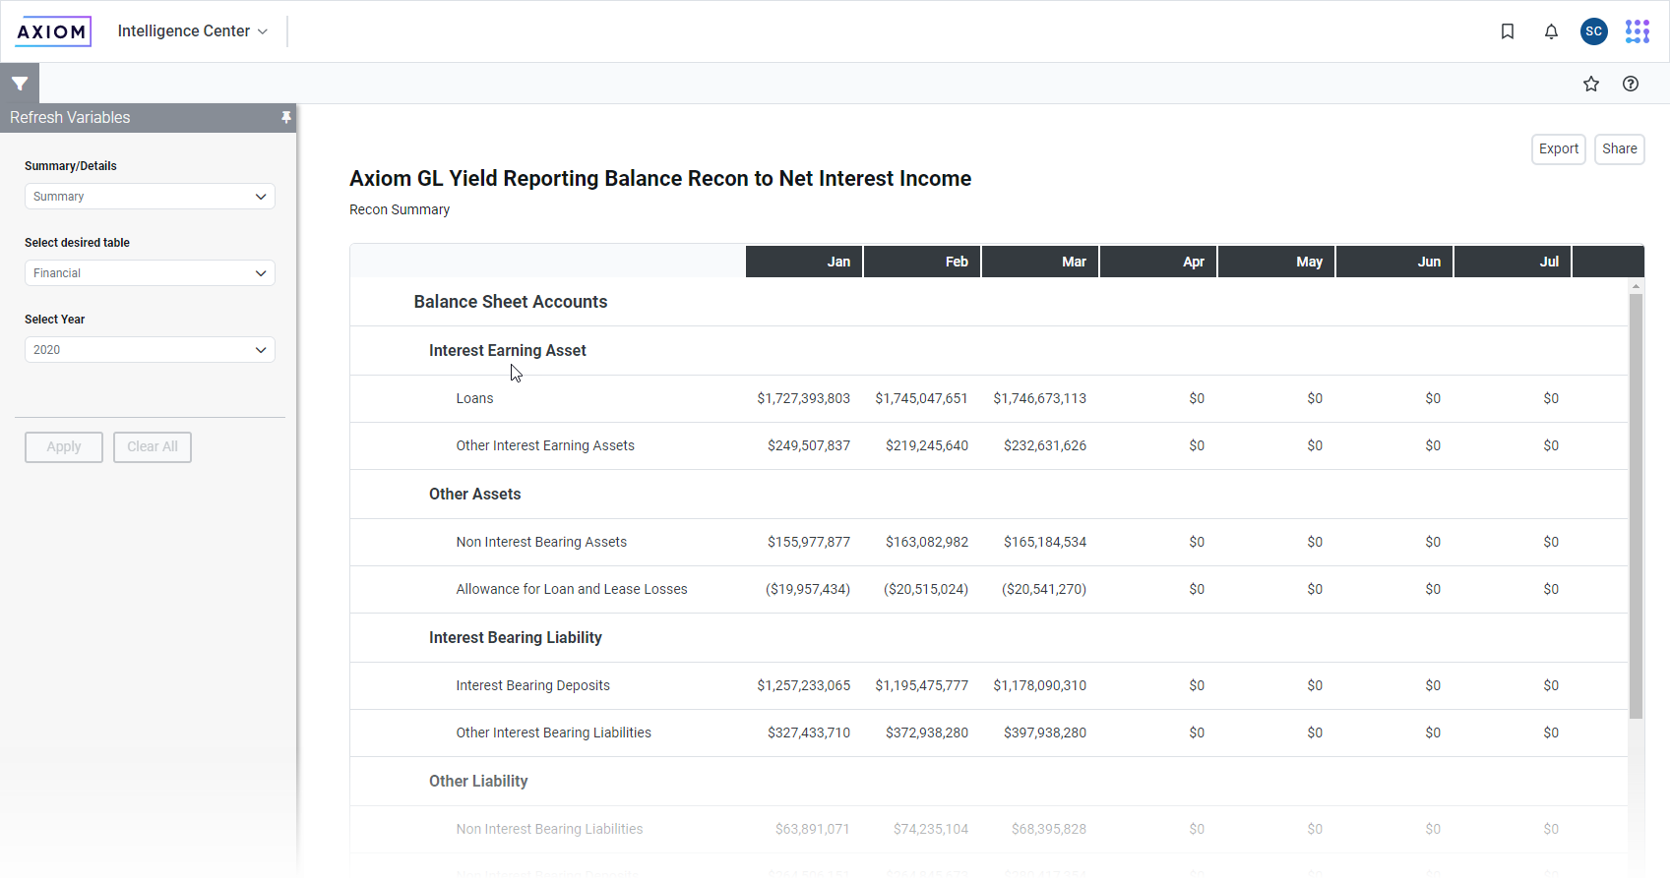Click Loans Jan value $1,727,393,803

(x=803, y=398)
